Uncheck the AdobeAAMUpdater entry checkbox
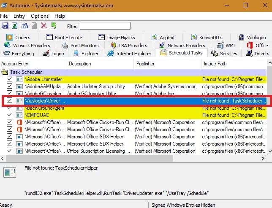272x208 pixels. click(10, 86)
